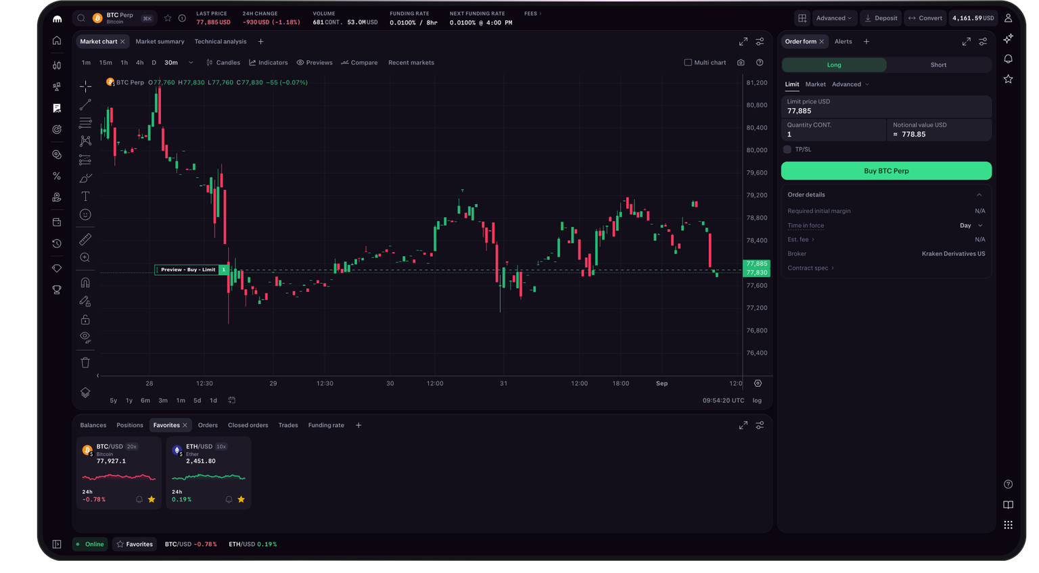Image resolution: width=1039 pixels, height=573 pixels.
Task: Lock all drawing tools
Action: click(85, 320)
